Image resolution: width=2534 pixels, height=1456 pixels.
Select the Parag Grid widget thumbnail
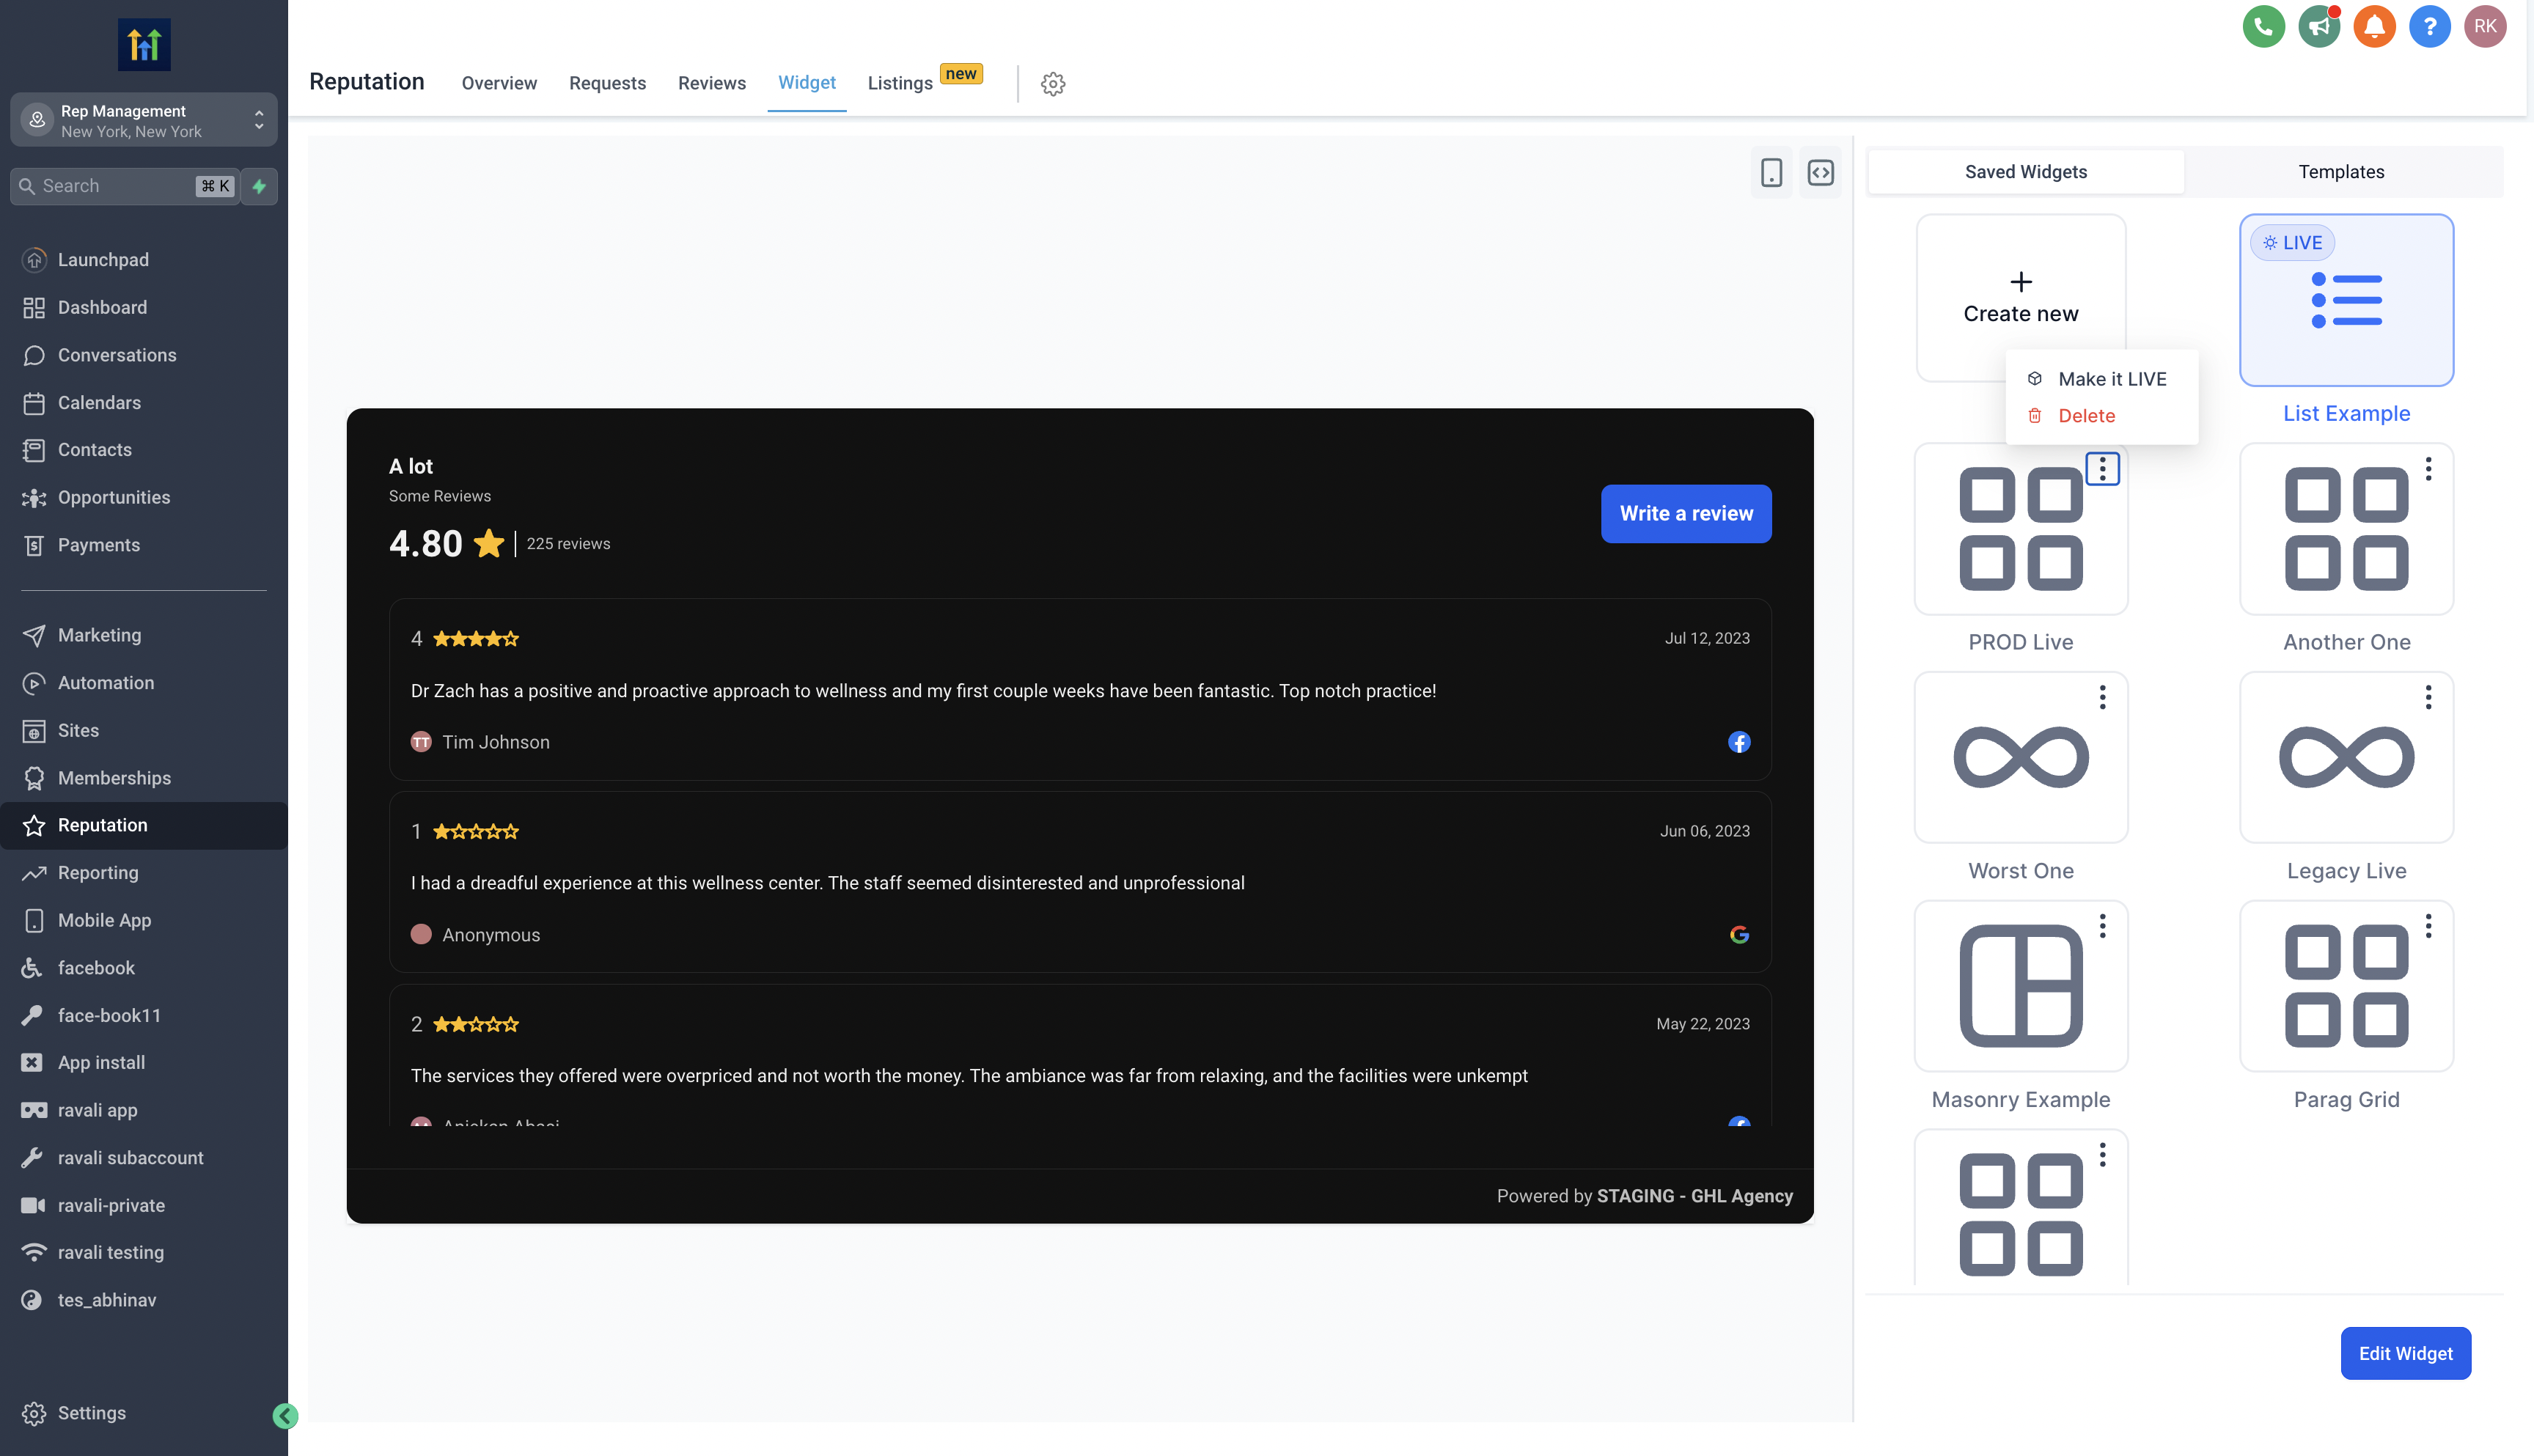point(2346,987)
